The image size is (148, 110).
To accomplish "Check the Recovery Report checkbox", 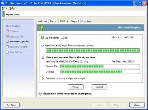I will pos(7,47).
